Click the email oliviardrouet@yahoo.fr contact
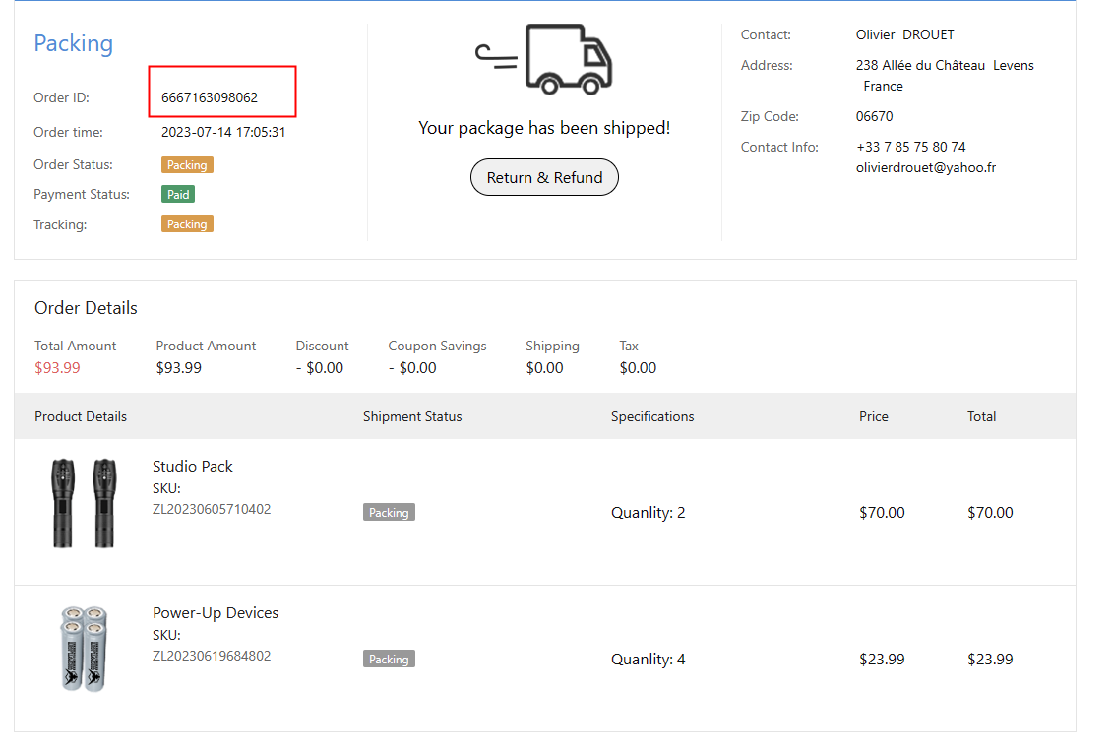The image size is (1113, 756). [x=925, y=167]
